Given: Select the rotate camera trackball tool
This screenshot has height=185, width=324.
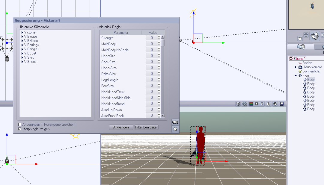Looking at the screenshot, I should (314, 36).
